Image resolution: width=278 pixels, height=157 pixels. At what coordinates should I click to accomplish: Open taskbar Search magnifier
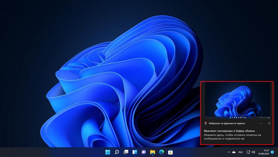117,152
